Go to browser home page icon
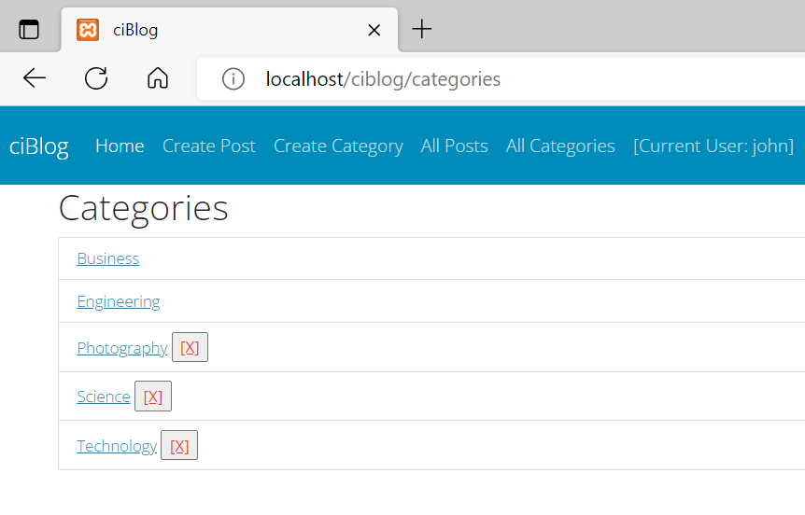805x515 pixels. [158, 78]
